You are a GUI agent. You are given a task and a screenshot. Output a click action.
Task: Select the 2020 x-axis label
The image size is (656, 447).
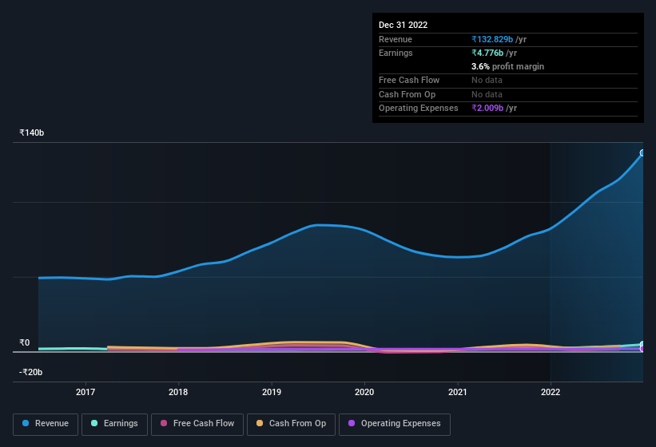click(x=364, y=392)
